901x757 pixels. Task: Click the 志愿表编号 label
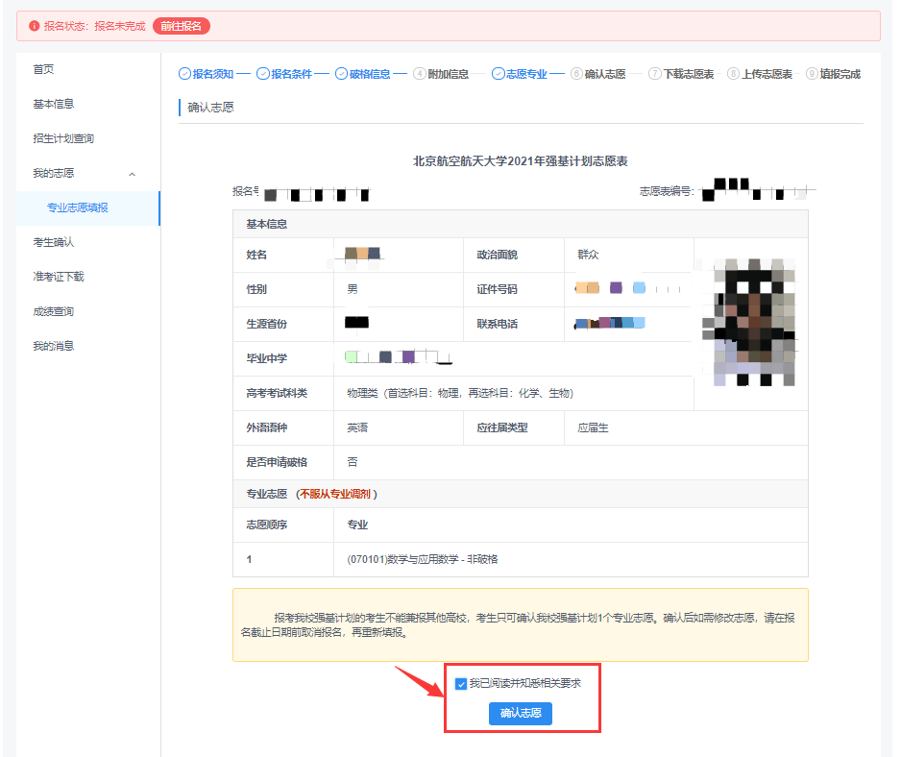click(x=668, y=191)
